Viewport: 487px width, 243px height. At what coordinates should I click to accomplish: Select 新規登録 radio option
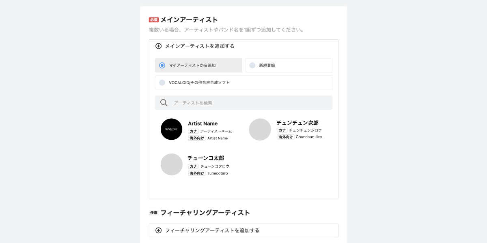(x=289, y=65)
